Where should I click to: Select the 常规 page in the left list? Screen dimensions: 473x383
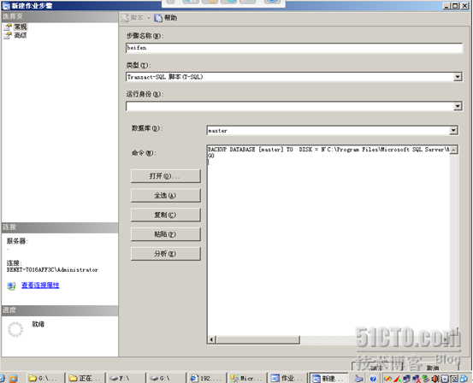coord(20,27)
